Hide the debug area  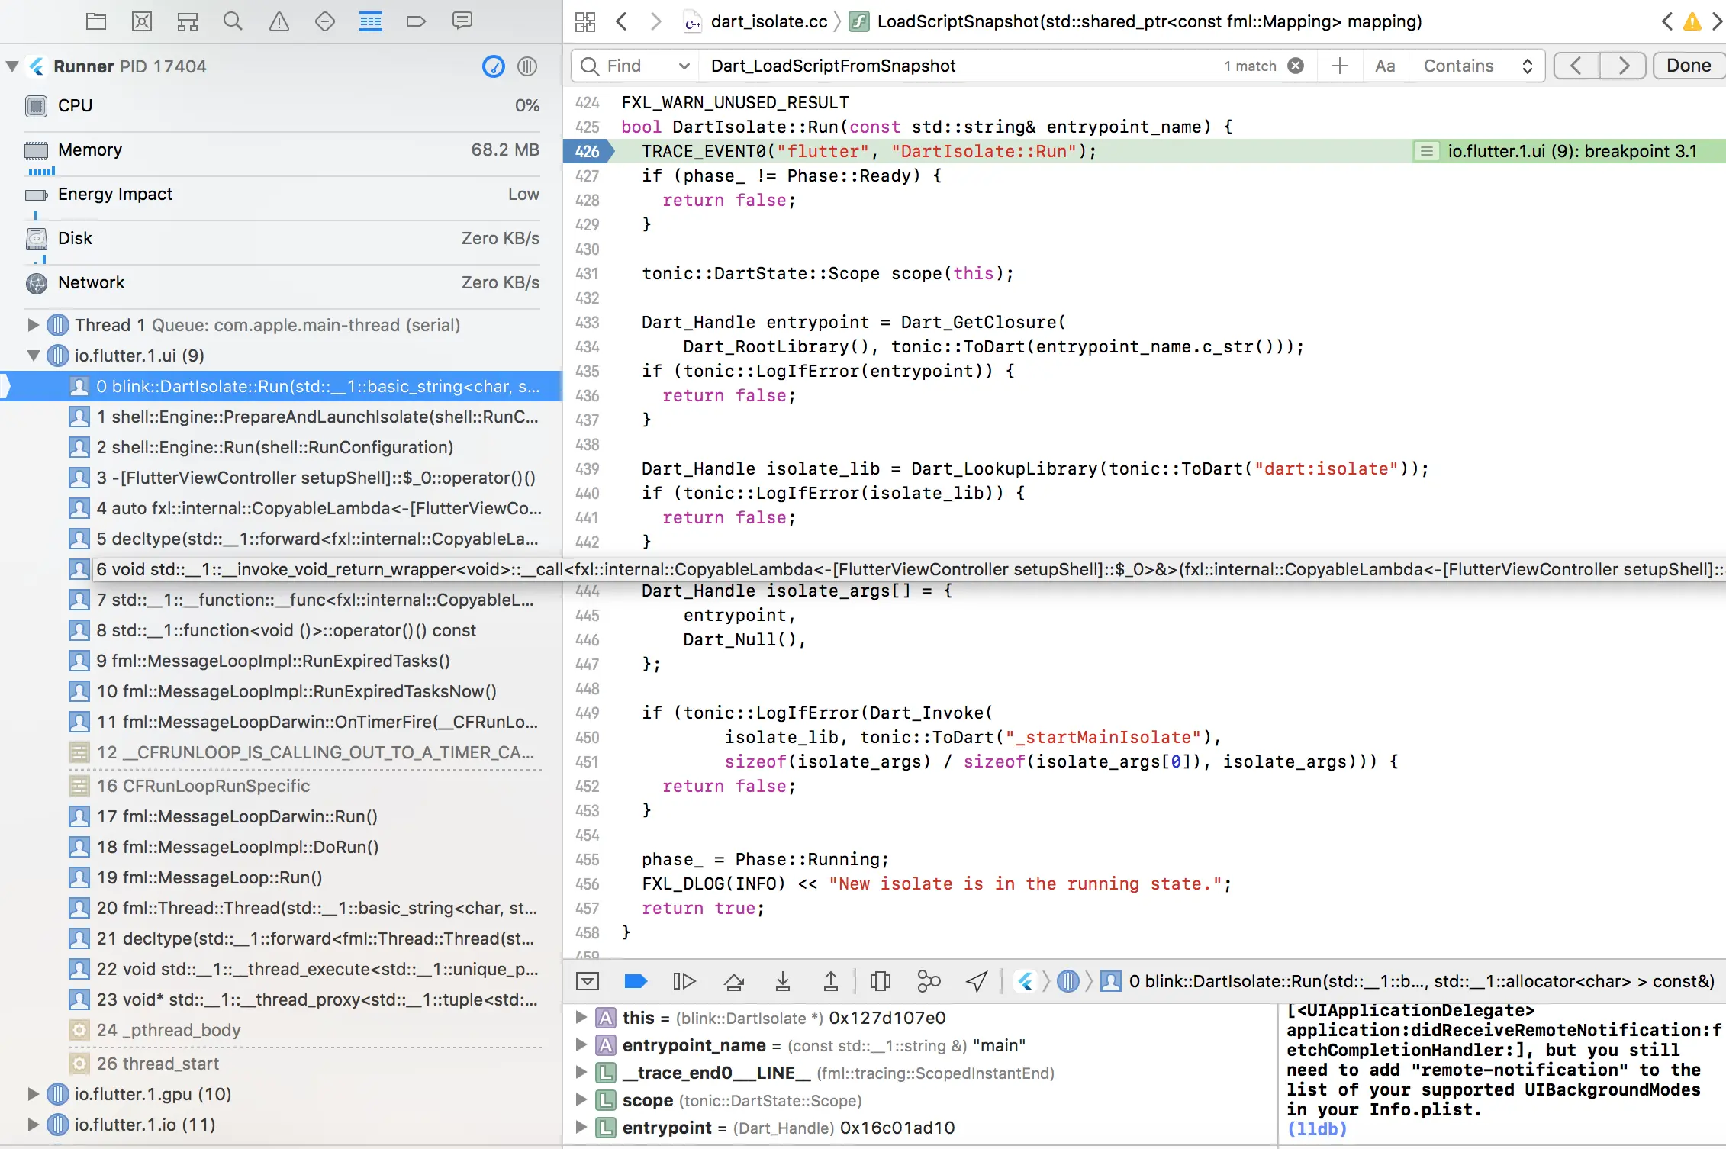(x=588, y=981)
